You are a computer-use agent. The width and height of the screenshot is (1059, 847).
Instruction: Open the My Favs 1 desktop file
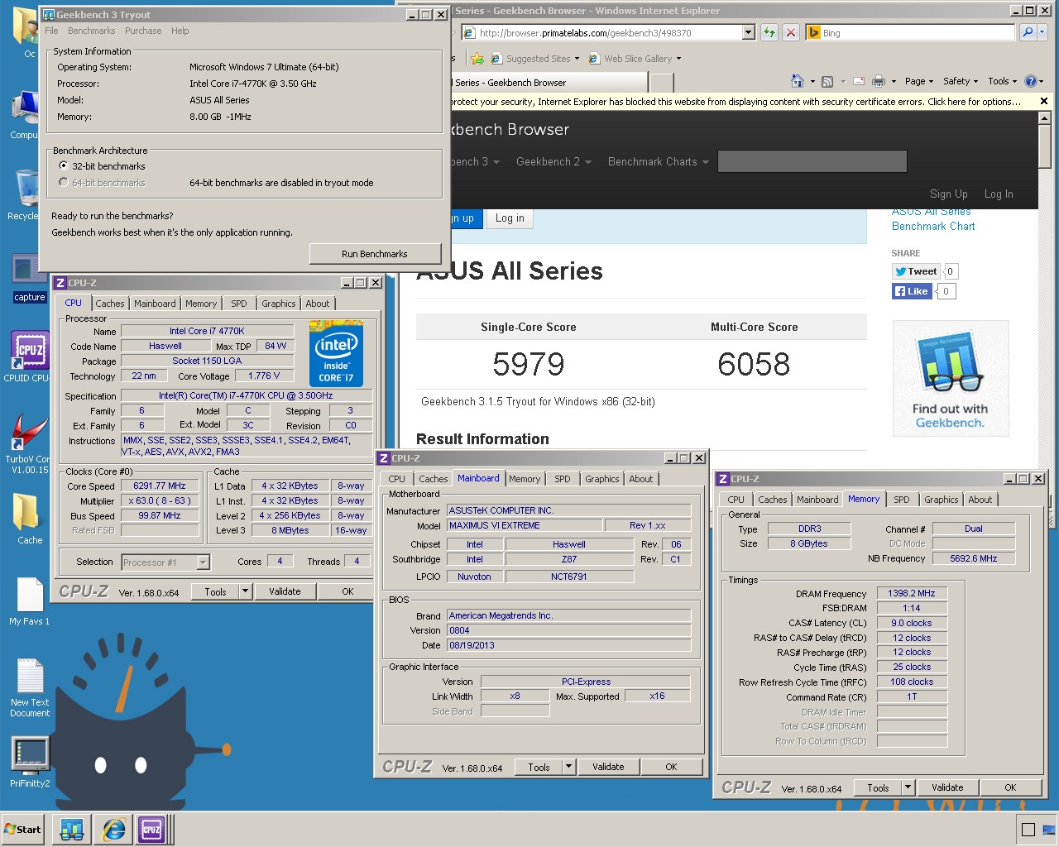point(30,601)
